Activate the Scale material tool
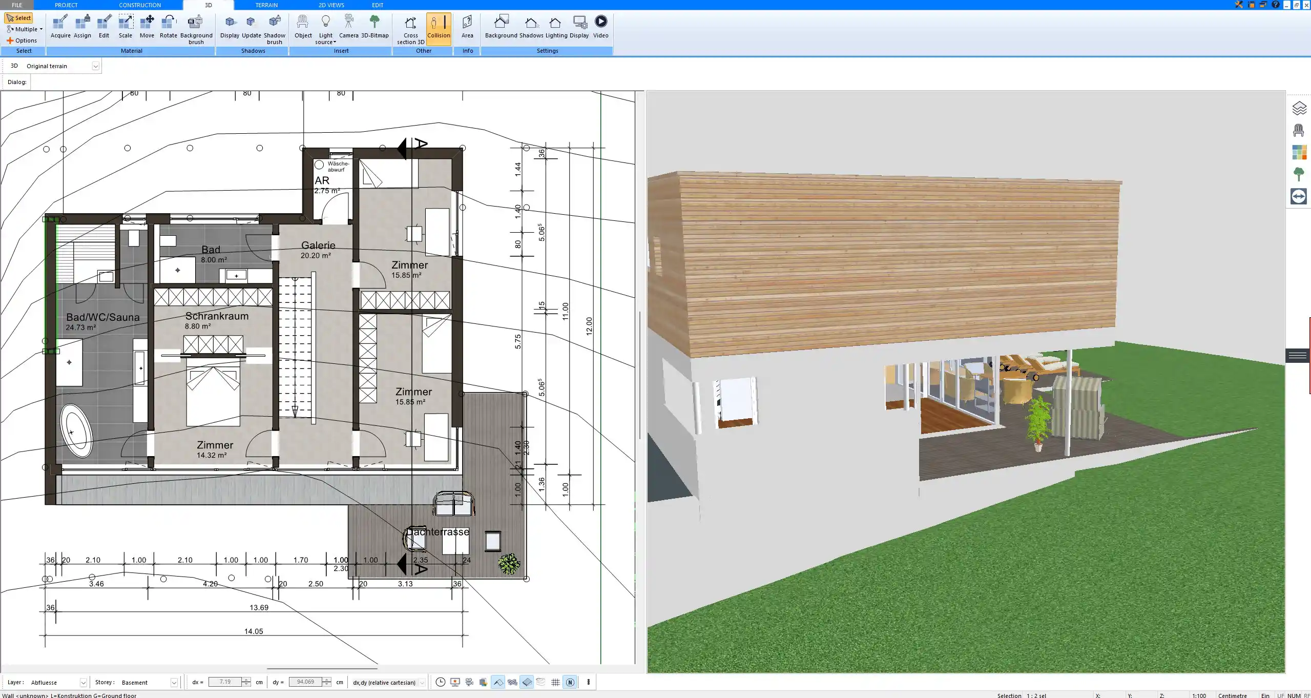The width and height of the screenshot is (1311, 698). [x=126, y=27]
